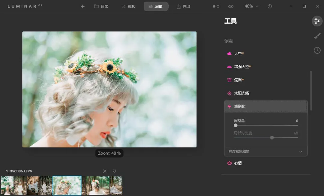Image resolution: width=324 pixels, height=196 pixels.
Task: Select the 心情 tool
Action: pos(238,163)
